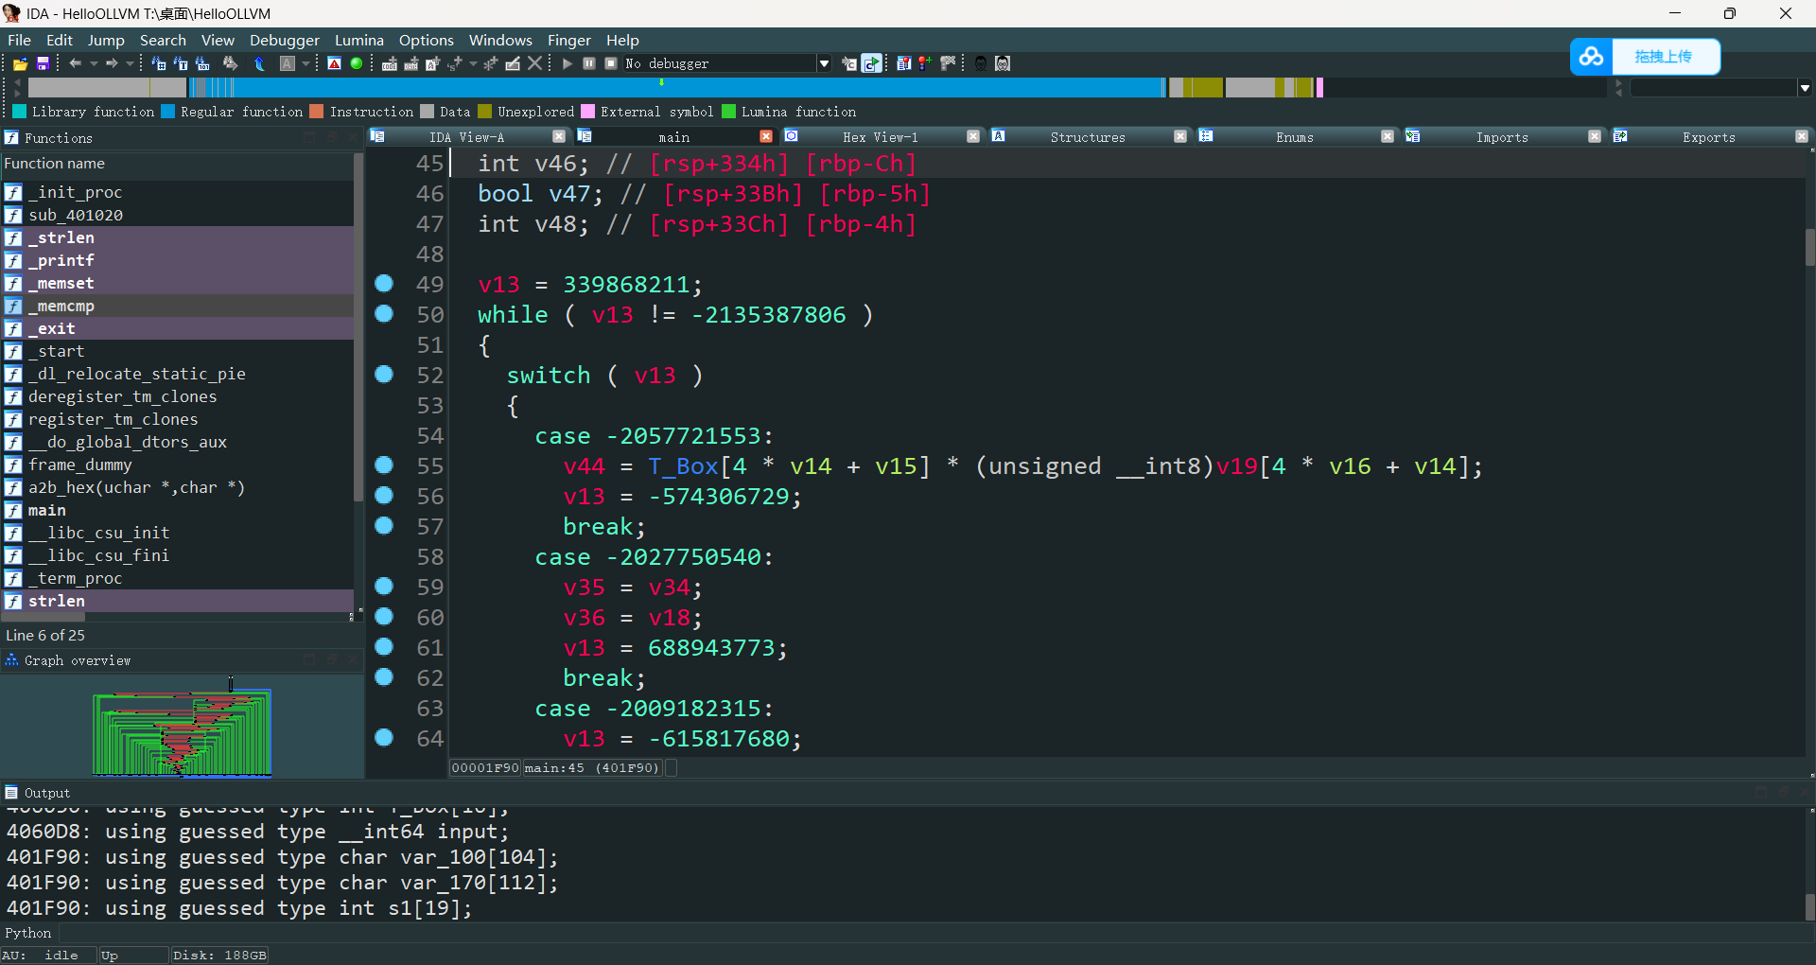
Task: Toggle breakpoint dot on line 59
Action: click(x=384, y=586)
